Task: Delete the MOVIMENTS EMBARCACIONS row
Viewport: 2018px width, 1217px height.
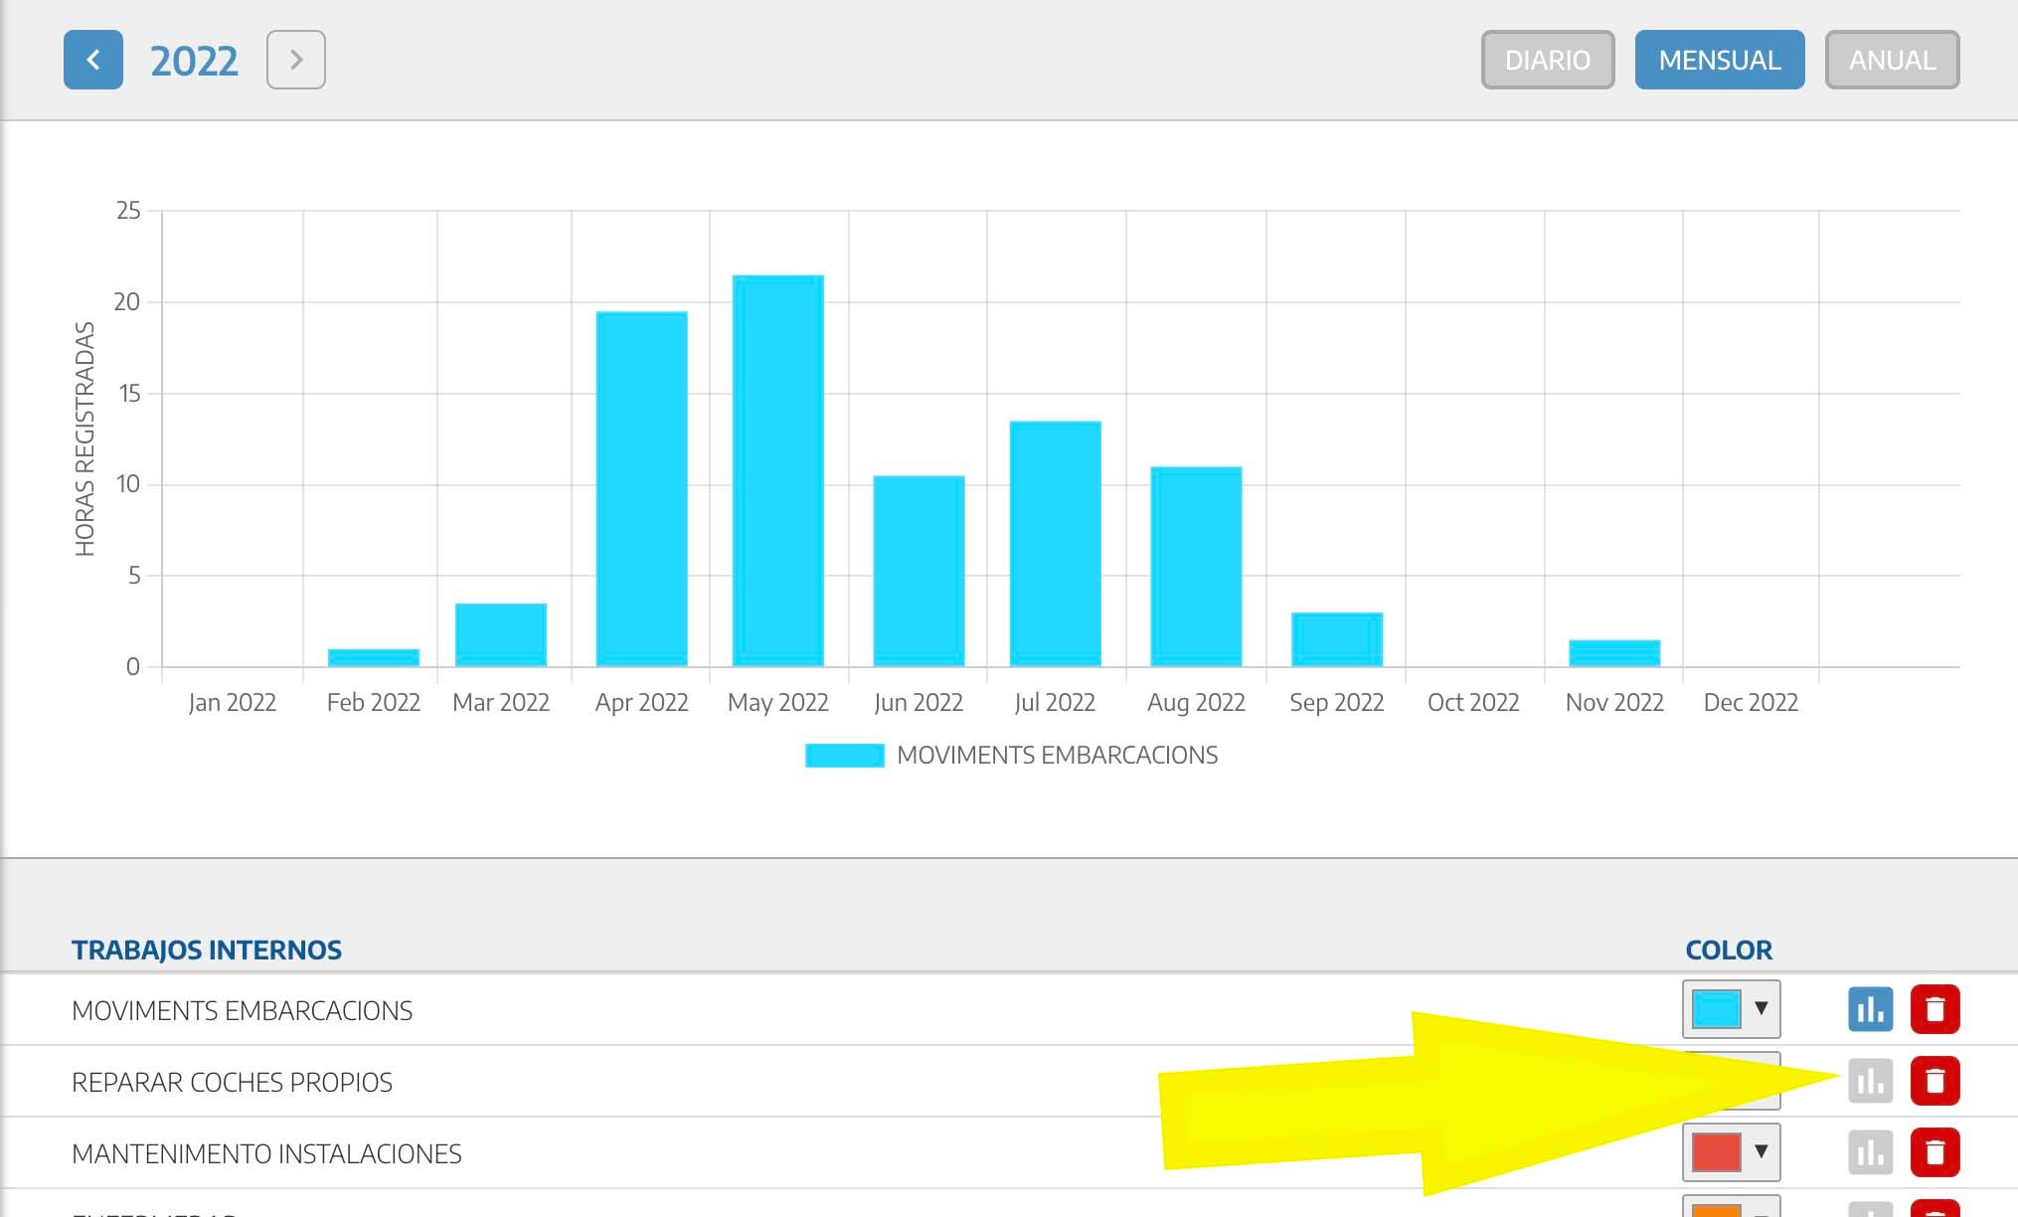Action: pyautogui.click(x=1934, y=1009)
